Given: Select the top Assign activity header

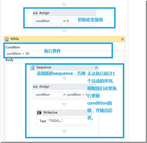Looking at the screenshot, I should (64, 13).
